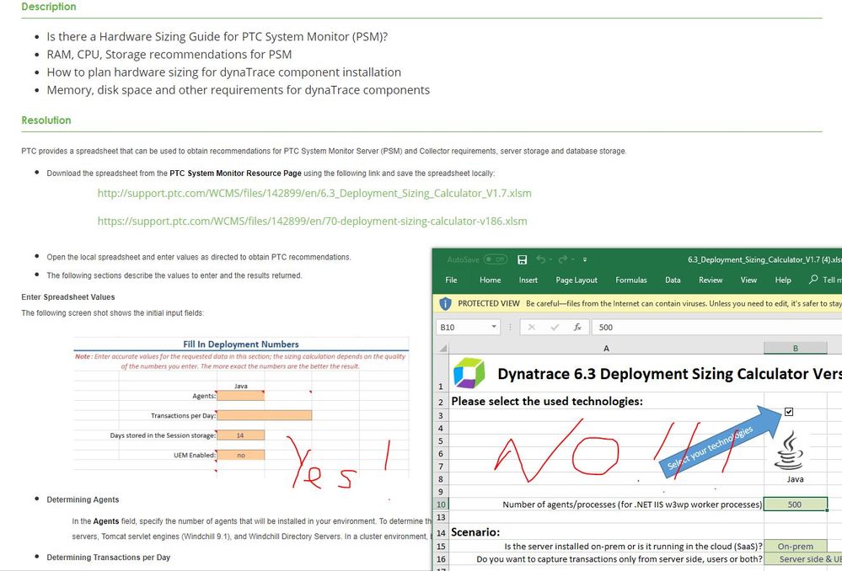Open the File tab in Excel
The width and height of the screenshot is (842, 571).
point(451,280)
